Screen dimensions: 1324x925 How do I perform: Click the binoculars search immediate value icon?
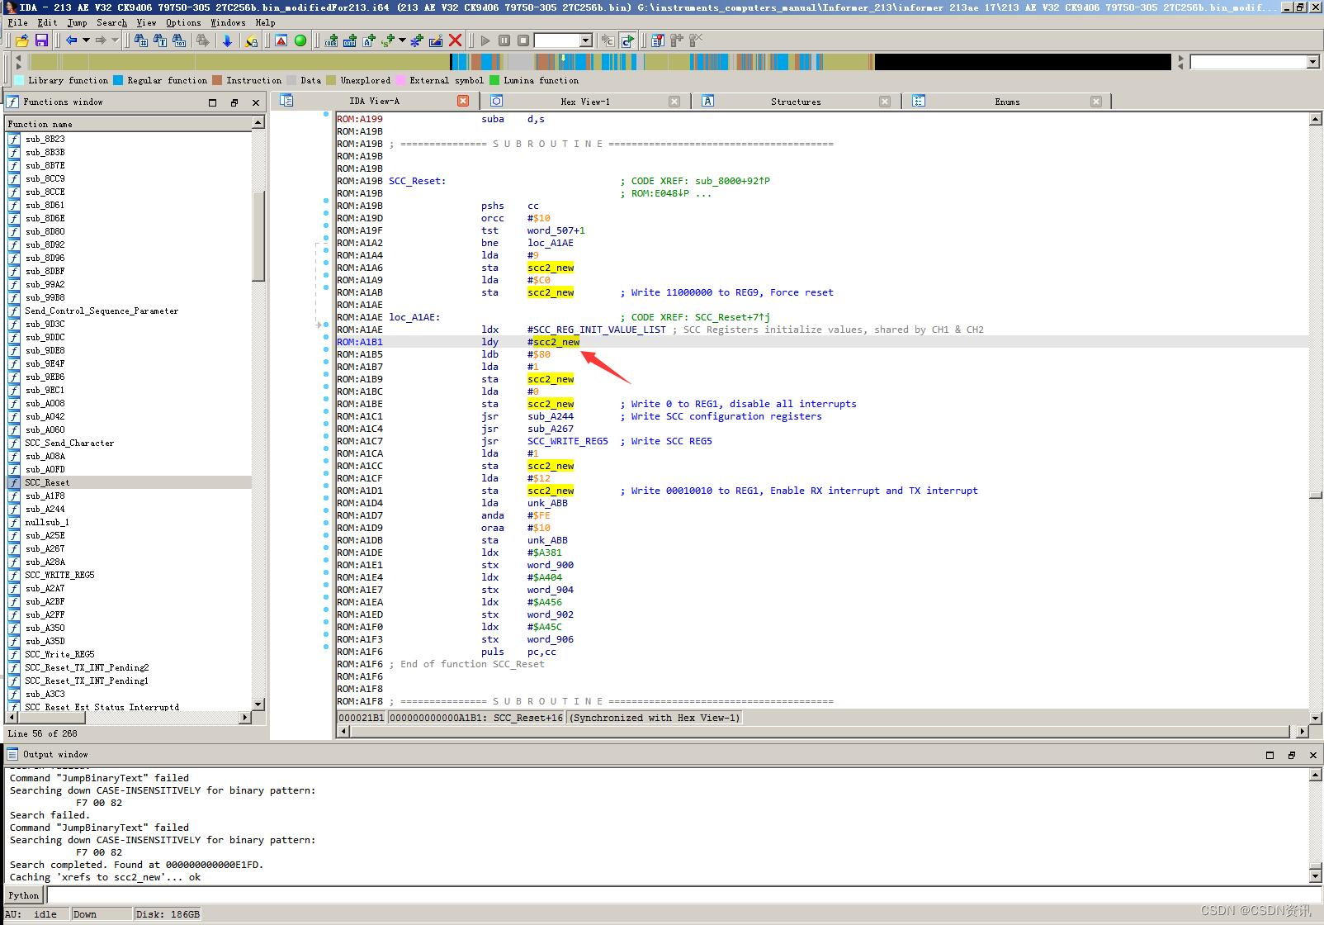click(140, 40)
